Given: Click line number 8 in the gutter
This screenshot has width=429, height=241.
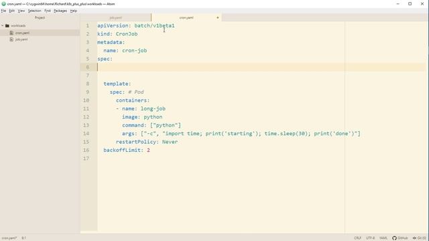Looking at the screenshot, I should tap(88, 84).
